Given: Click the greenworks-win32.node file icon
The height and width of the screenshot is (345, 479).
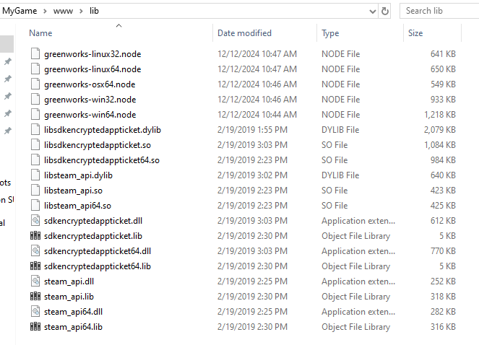Looking at the screenshot, I should point(35,99).
